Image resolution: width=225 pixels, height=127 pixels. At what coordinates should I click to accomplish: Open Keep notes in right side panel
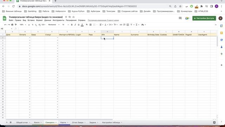pyautogui.click(x=221, y=33)
